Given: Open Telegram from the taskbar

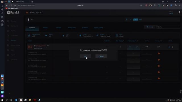Looking at the screenshot, I should click(16, 100).
